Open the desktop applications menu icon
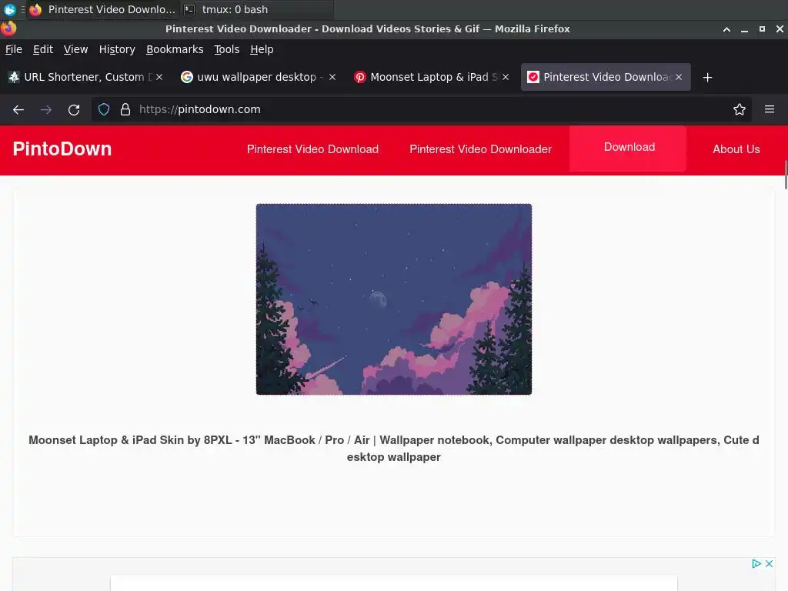Image resolution: width=788 pixels, height=591 pixels. [9, 9]
